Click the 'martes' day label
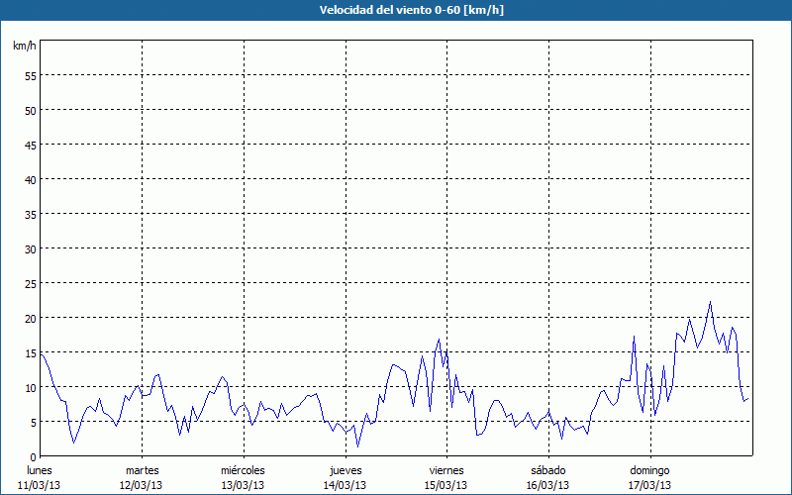This screenshot has width=792, height=495. [142, 470]
